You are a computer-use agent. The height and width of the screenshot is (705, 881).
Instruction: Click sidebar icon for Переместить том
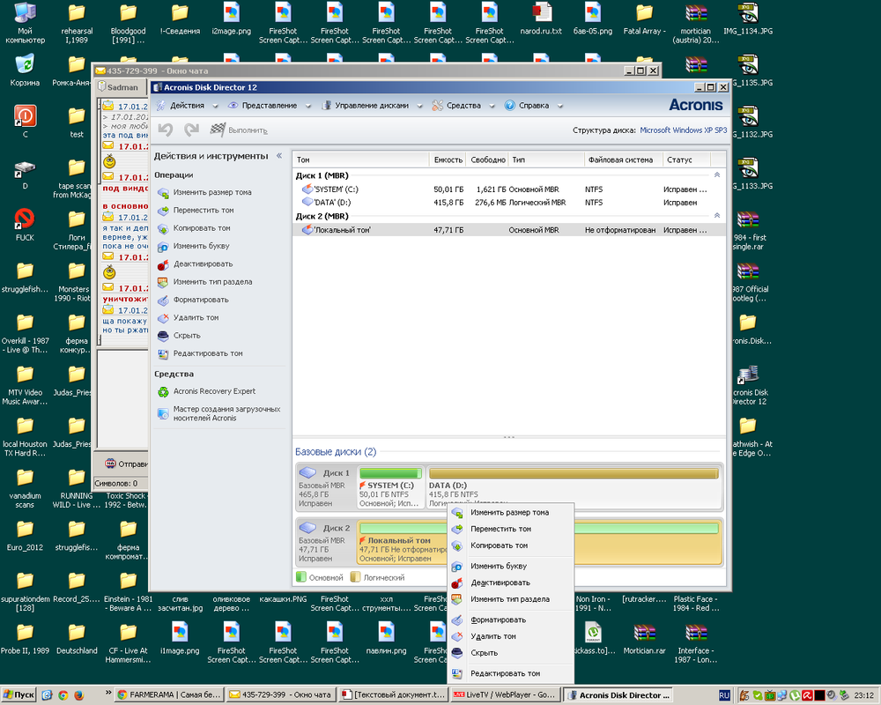pyautogui.click(x=163, y=211)
